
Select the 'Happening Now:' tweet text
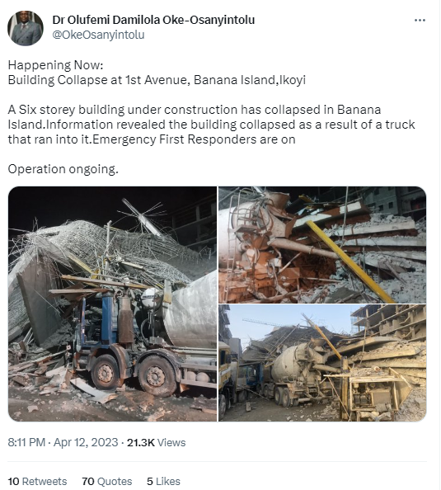[x=55, y=65]
